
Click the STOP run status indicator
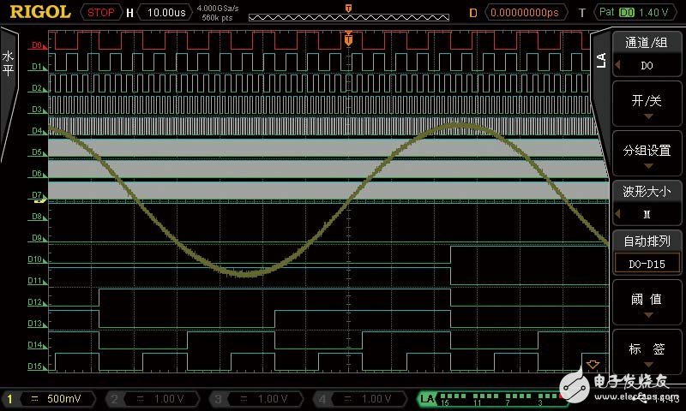(100, 13)
